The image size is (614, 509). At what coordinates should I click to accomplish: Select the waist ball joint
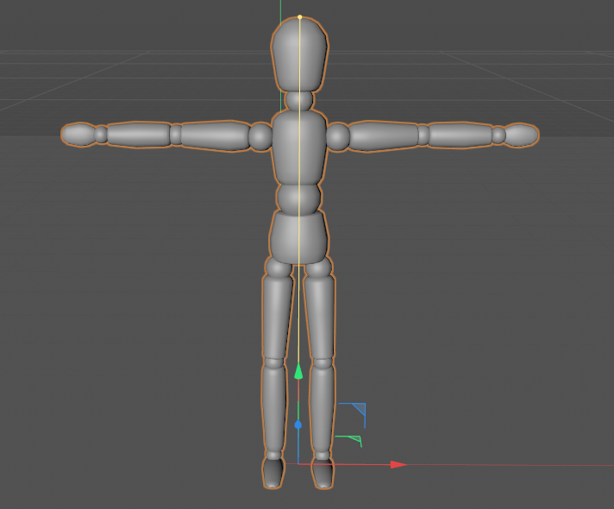pos(298,198)
